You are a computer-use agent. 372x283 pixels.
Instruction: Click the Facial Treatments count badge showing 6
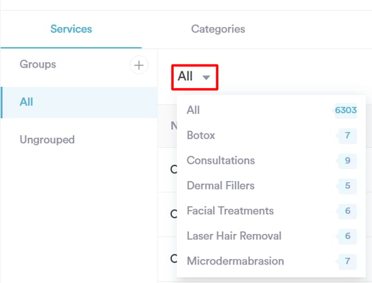347,211
